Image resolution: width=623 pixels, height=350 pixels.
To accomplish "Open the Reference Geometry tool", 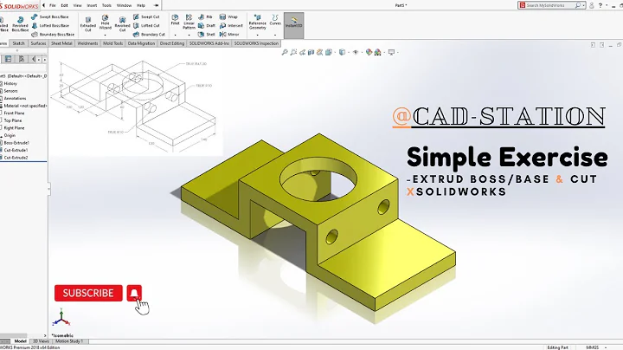I will coord(258,22).
